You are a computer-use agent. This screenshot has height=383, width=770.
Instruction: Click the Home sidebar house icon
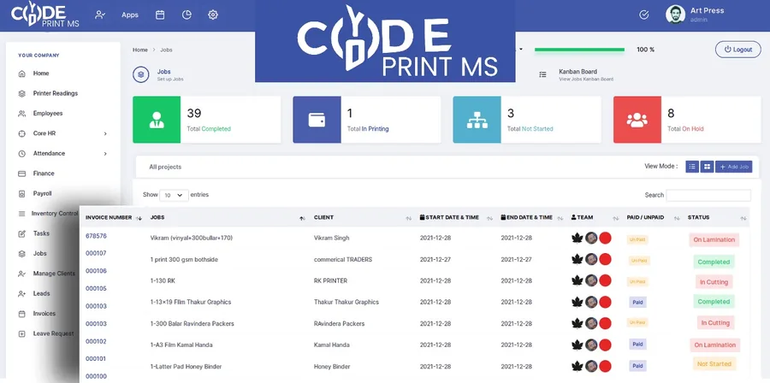click(21, 74)
